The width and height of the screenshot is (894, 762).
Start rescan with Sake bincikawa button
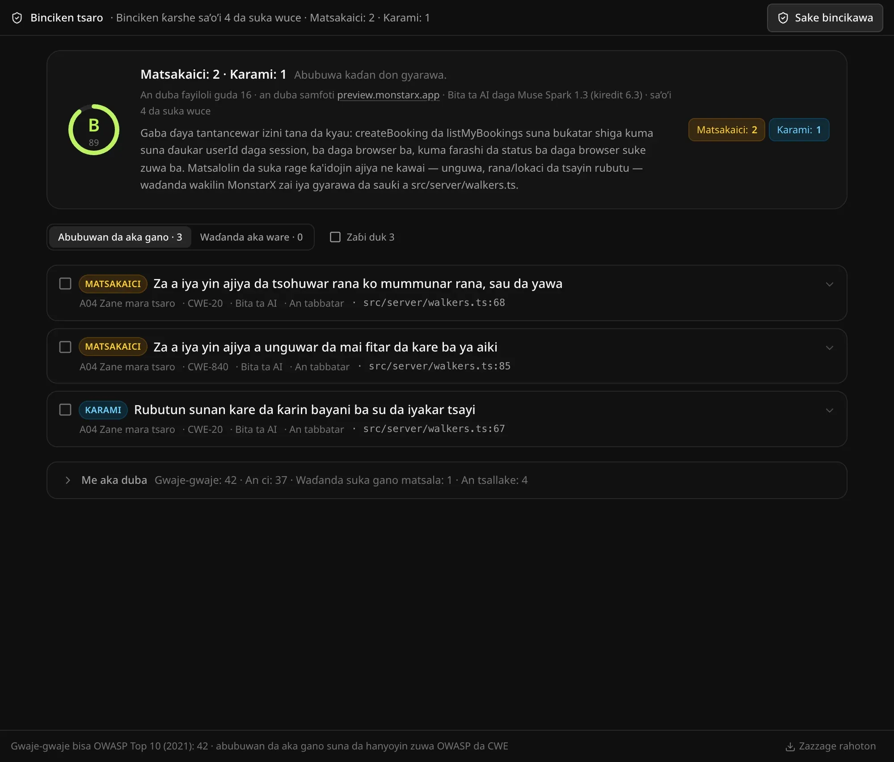click(825, 18)
